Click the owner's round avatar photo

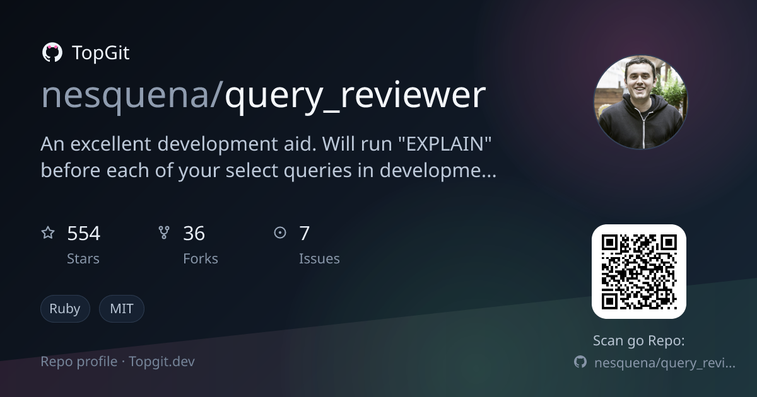click(x=640, y=102)
